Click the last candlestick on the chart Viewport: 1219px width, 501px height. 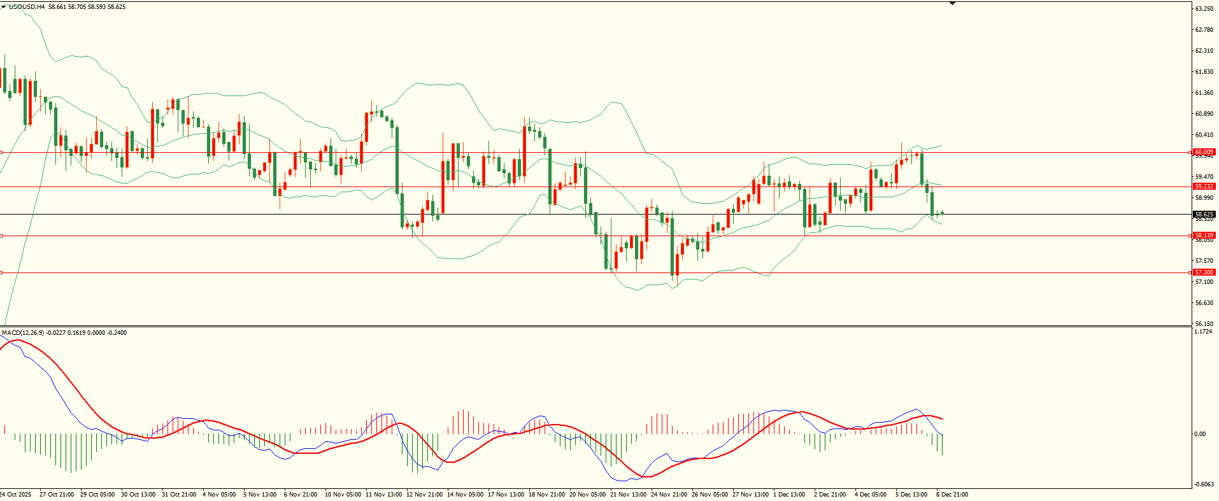pos(941,213)
